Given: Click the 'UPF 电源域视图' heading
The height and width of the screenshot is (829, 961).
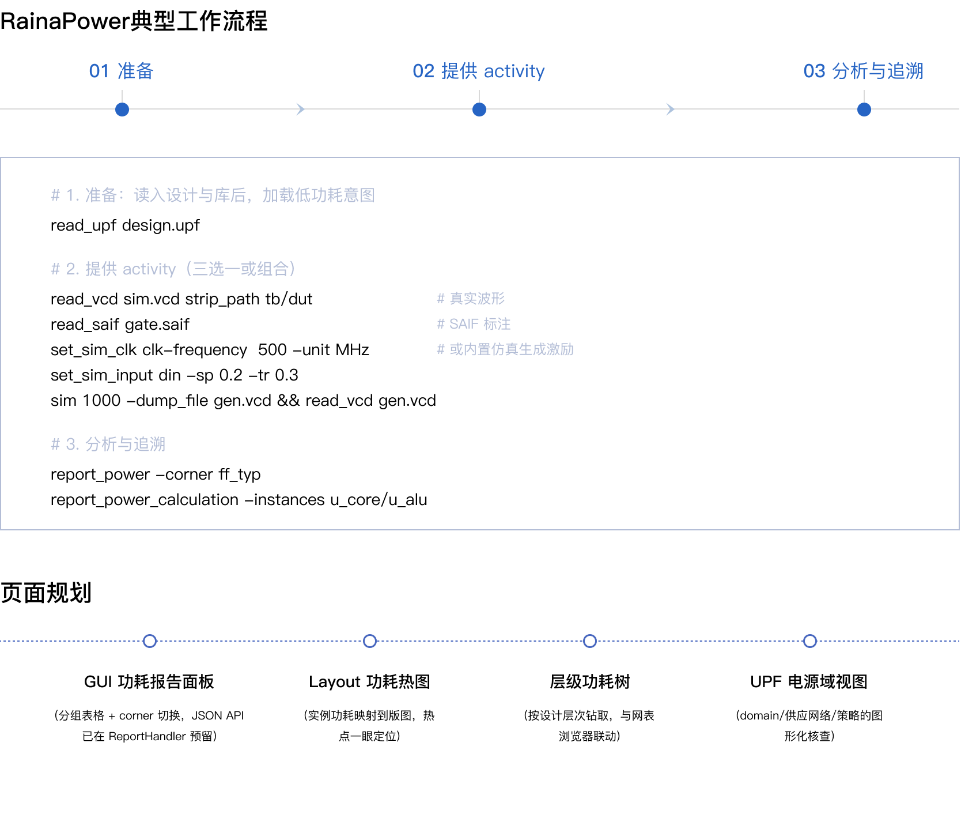Looking at the screenshot, I should point(809,681).
